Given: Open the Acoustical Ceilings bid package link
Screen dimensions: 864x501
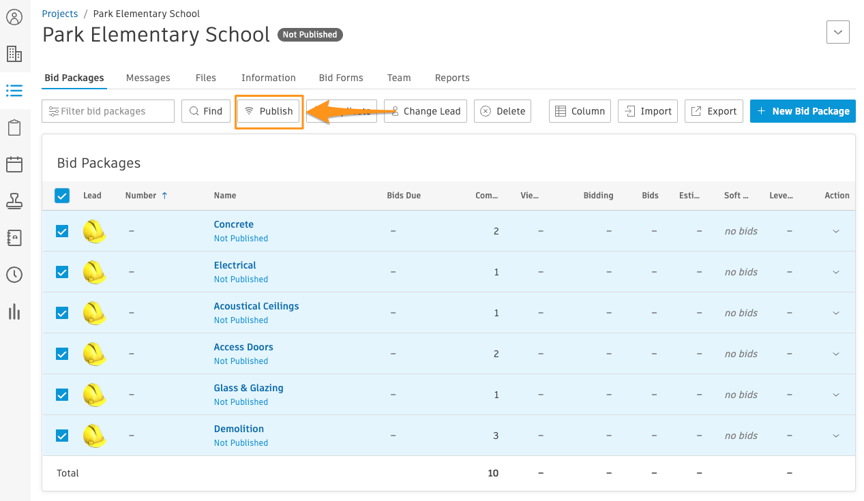Looking at the screenshot, I should [x=256, y=306].
